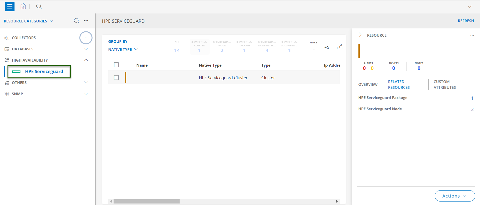The height and width of the screenshot is (205, 480).
Task: Open global search in top bar
Action: tap(39, 6)
